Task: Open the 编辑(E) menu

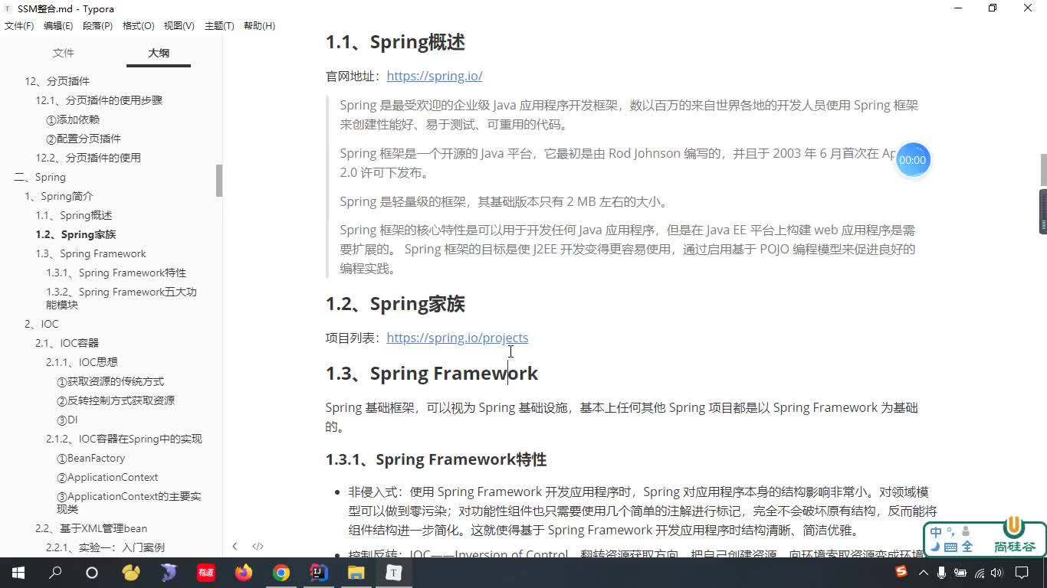Action: (58, 26)
